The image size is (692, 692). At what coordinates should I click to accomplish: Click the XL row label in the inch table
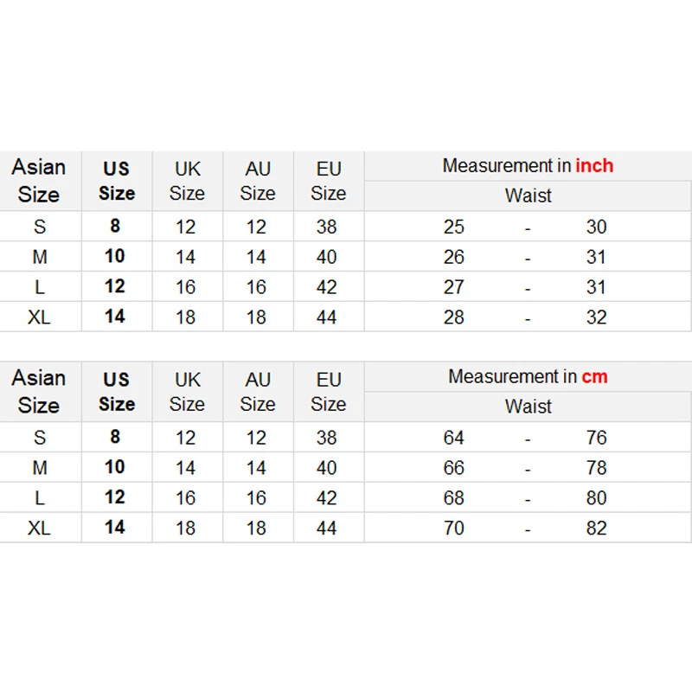39,317
